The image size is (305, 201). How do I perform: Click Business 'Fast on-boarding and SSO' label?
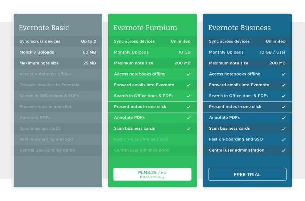(x=236, y=139)
